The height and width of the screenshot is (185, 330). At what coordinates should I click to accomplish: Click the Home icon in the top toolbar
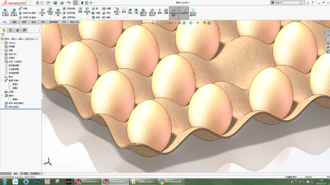pos(37,3)
